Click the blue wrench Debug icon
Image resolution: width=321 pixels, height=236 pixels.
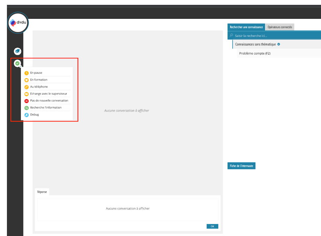click(27, 115)
